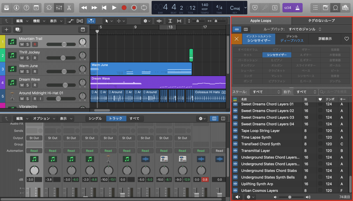353x201 pixels.
Task: Select the すべて mixer view tab
Action: pos(134,118)
